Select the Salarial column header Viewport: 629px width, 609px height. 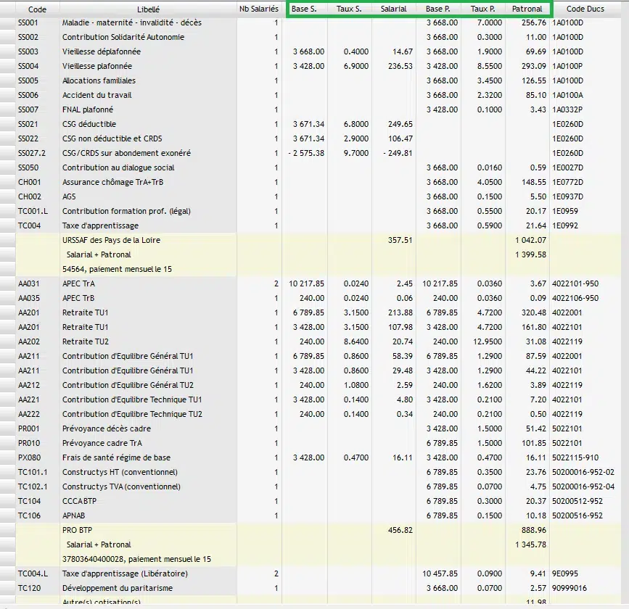[393, 9]
